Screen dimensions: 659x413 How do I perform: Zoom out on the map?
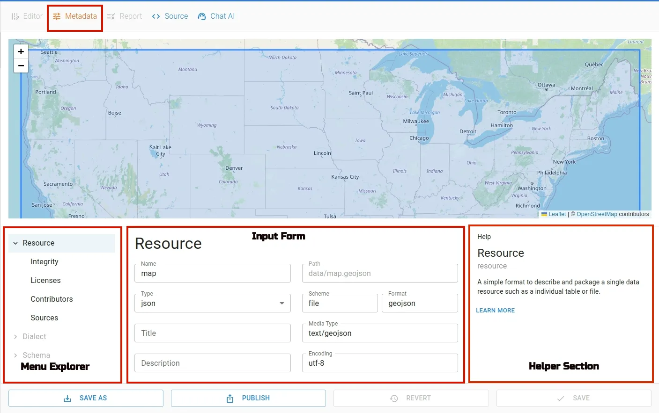tap(21, 65)
